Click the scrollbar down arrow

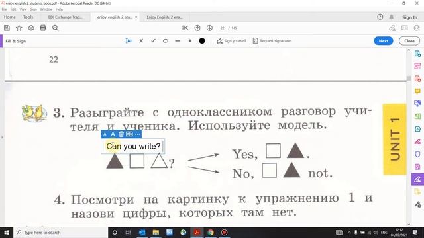(x=409, y=225)
